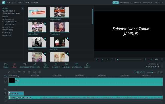Viewport: 165px width, 104px height.
Task: Download the Train tracks alt song
Action: (45, 23)
